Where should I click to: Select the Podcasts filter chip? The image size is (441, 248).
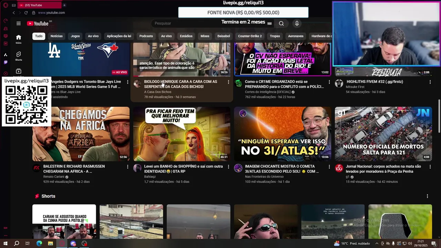point(146,36)
